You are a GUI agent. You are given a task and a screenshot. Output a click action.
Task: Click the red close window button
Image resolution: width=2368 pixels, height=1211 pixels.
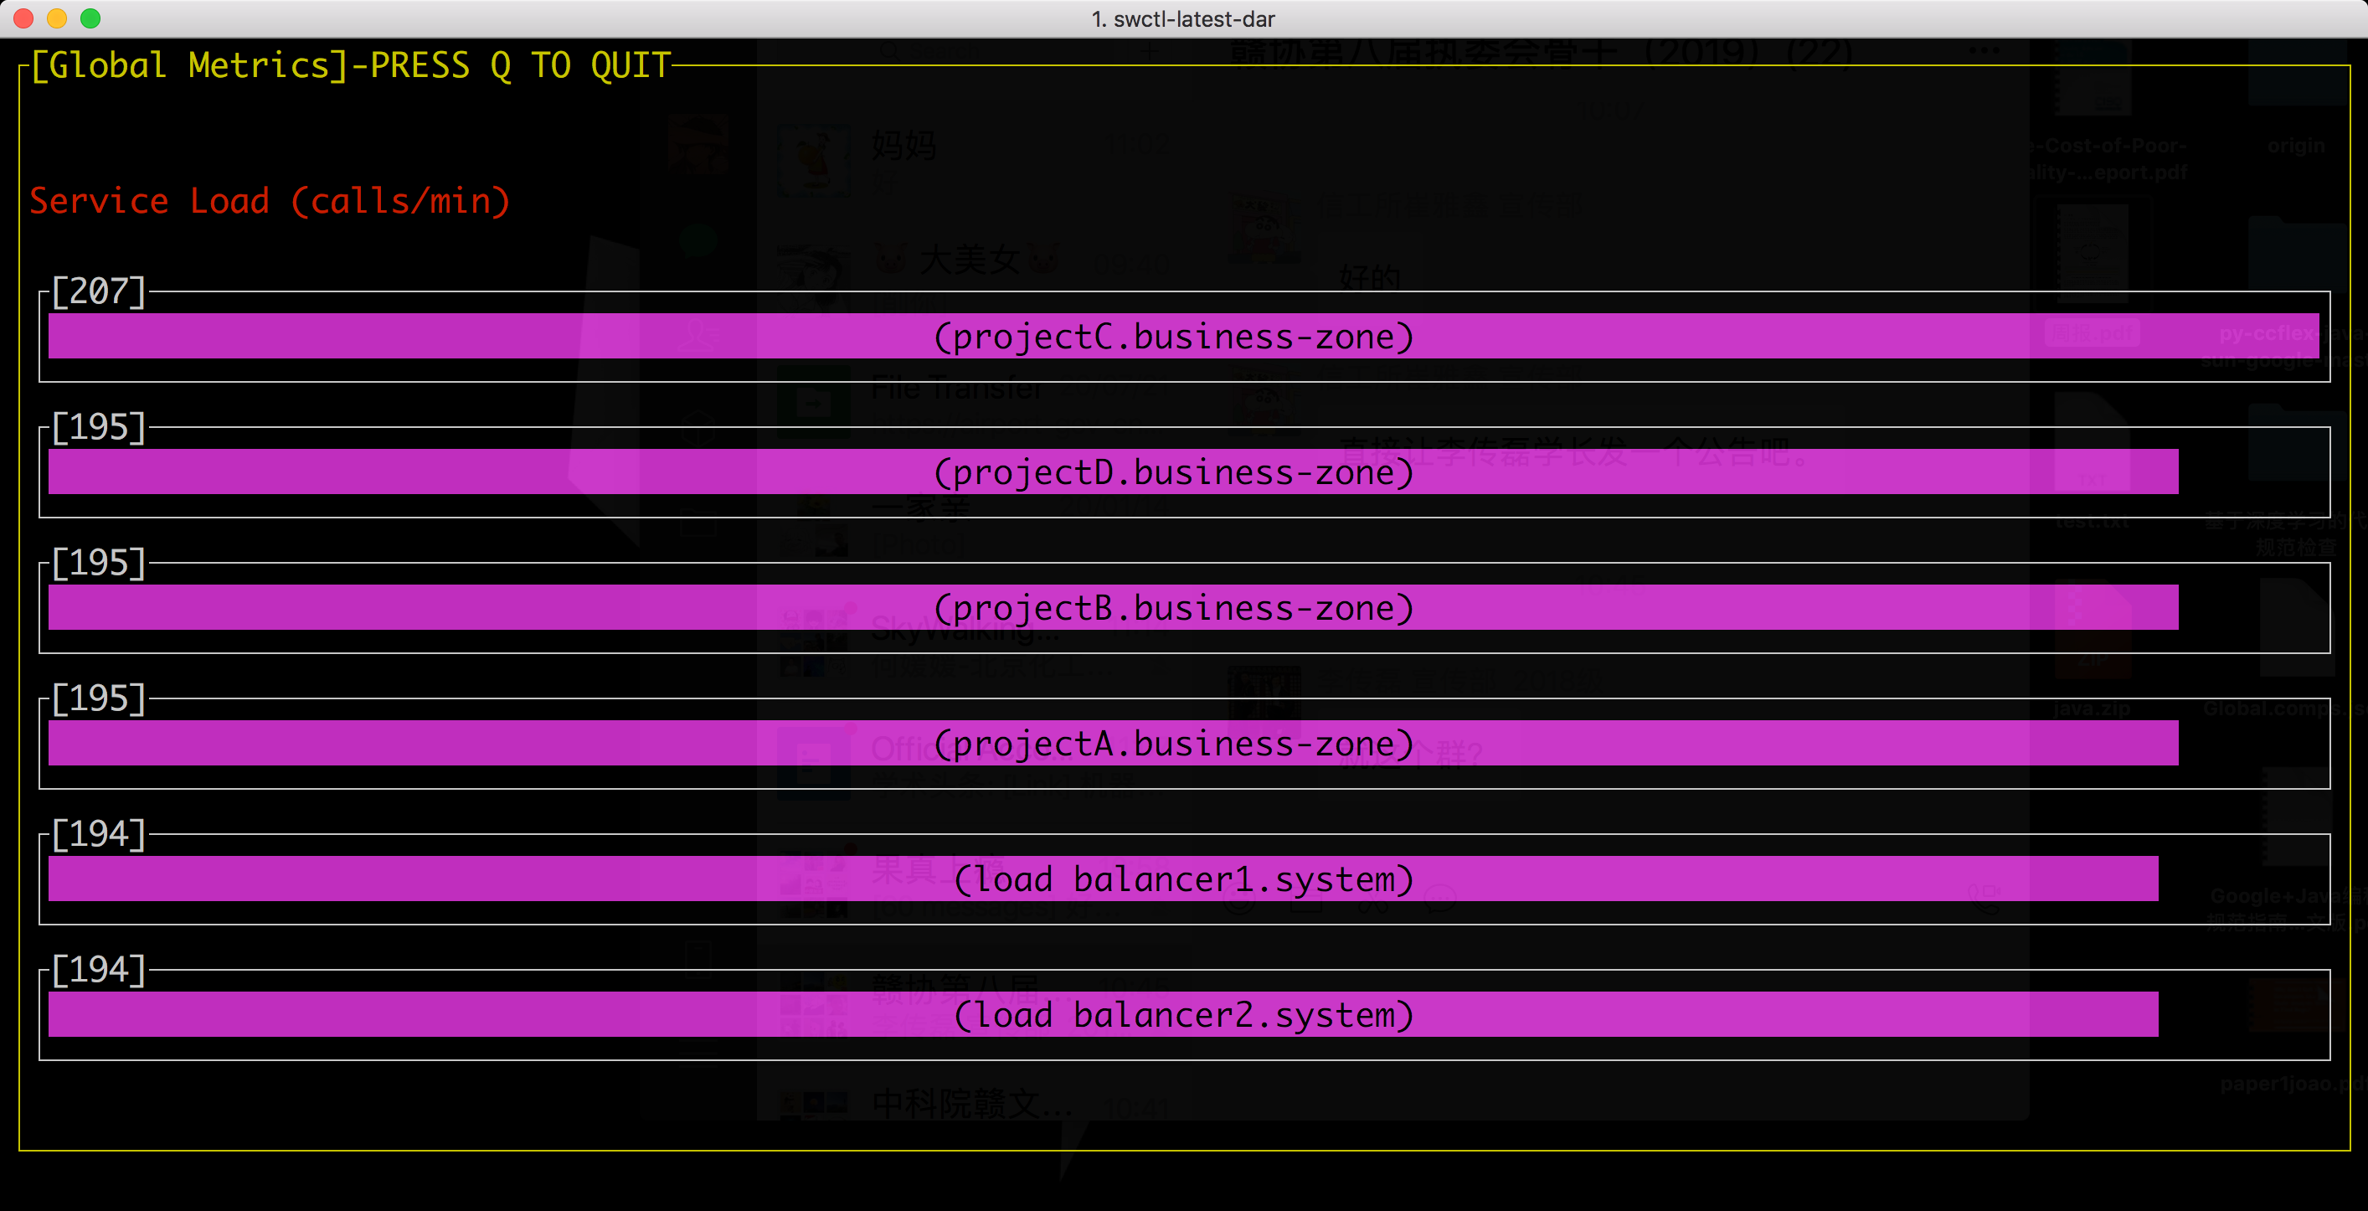click(x=24, y=18)
